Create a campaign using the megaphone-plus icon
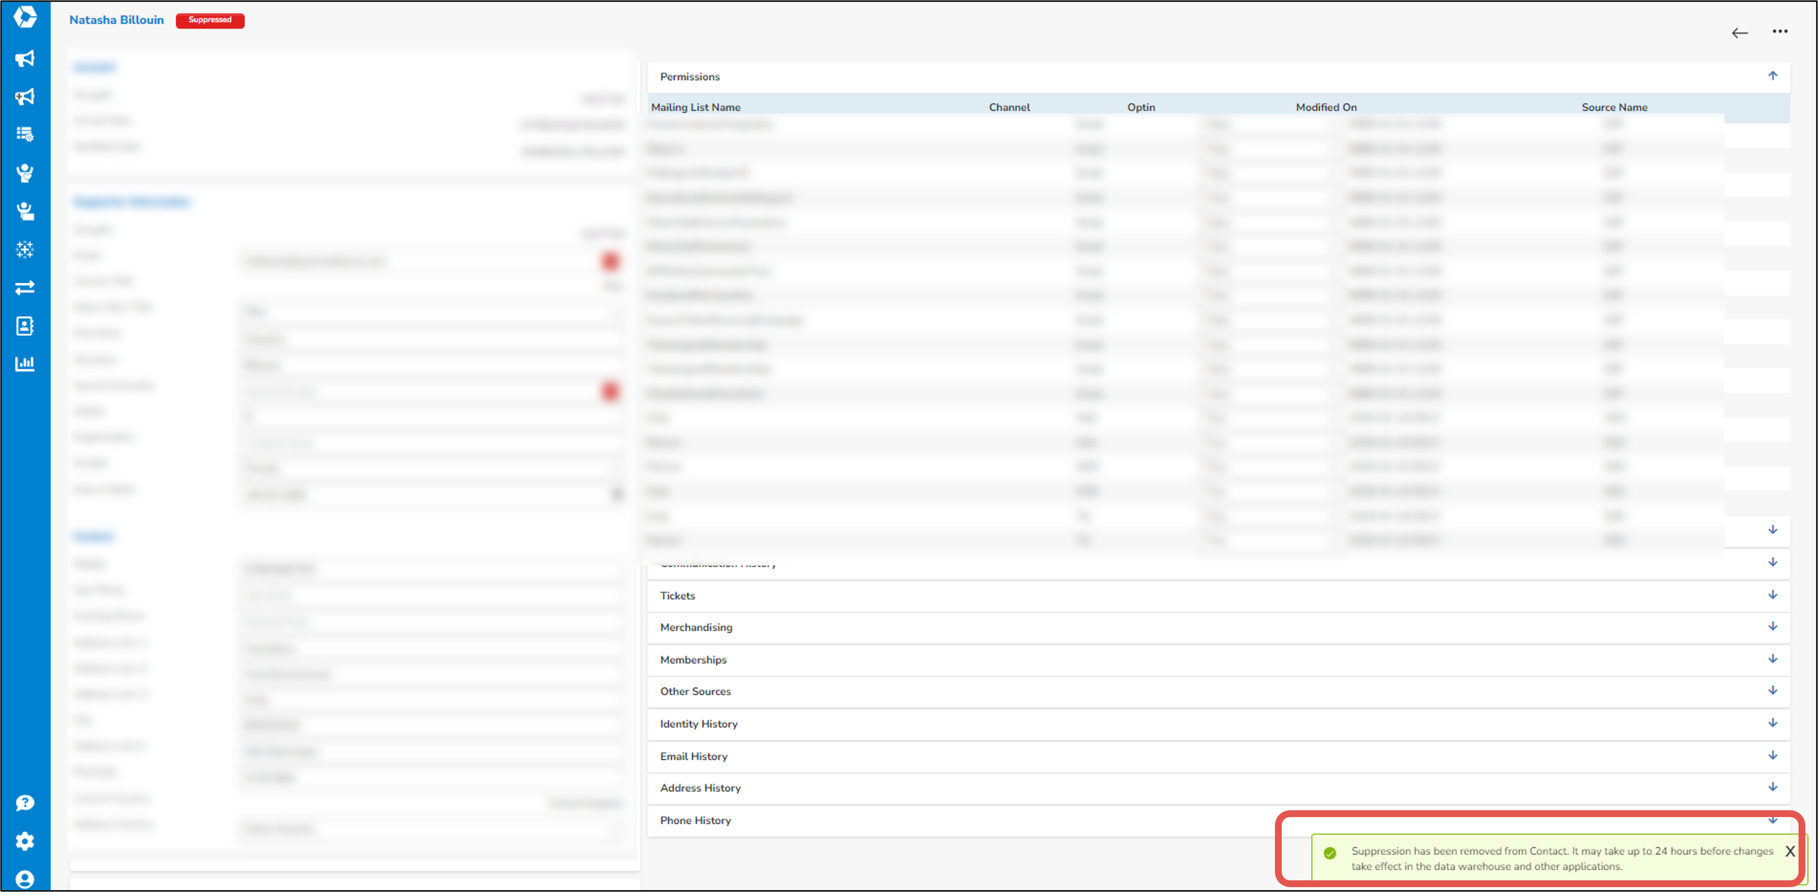 pos(25,97)
